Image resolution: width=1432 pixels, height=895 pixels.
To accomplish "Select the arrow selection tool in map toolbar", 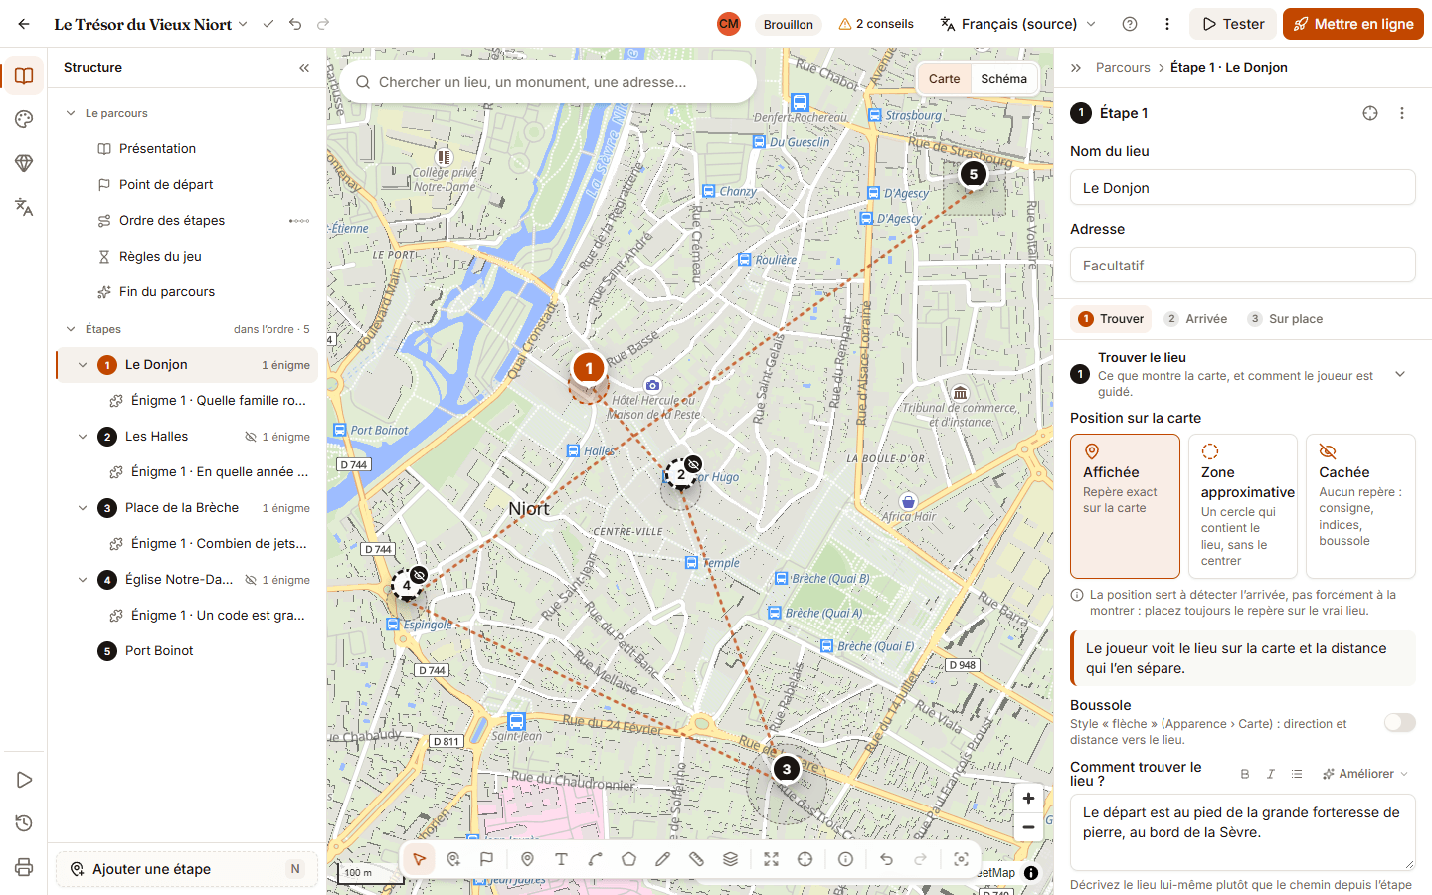I will click(x=420, y=859).
